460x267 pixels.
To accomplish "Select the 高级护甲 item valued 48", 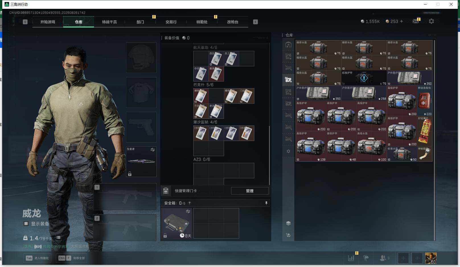I will [341, 146].
